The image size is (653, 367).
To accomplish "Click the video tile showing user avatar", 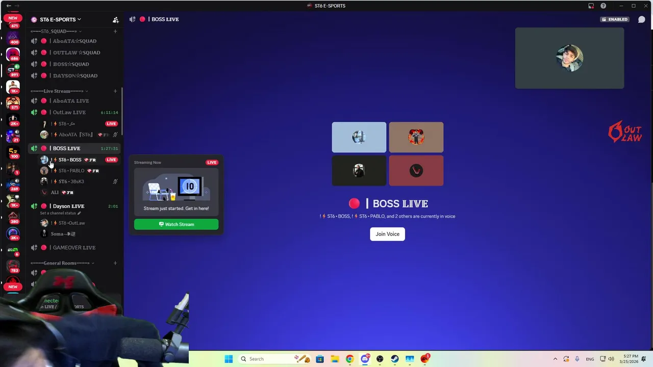I will [x=569, y=58].
